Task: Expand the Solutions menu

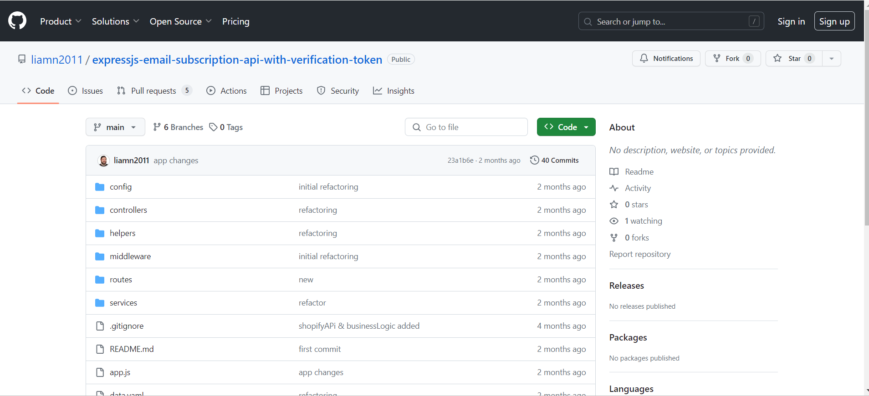Action: point(115,21)
